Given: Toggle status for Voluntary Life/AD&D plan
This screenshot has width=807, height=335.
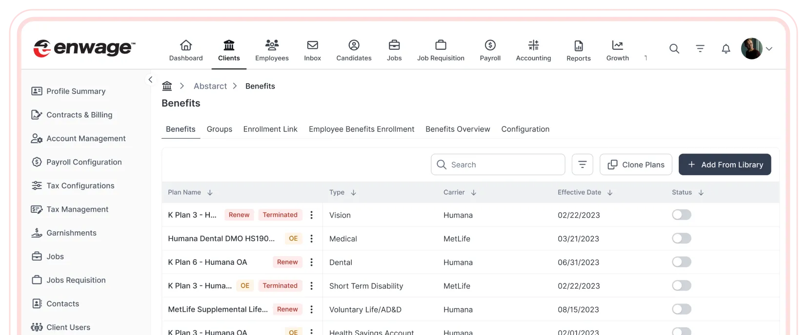Looking at the screenshot, I should point(682,309).
